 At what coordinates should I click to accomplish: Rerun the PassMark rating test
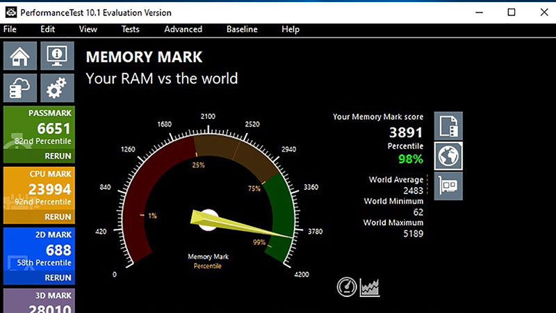coord(58,156)
